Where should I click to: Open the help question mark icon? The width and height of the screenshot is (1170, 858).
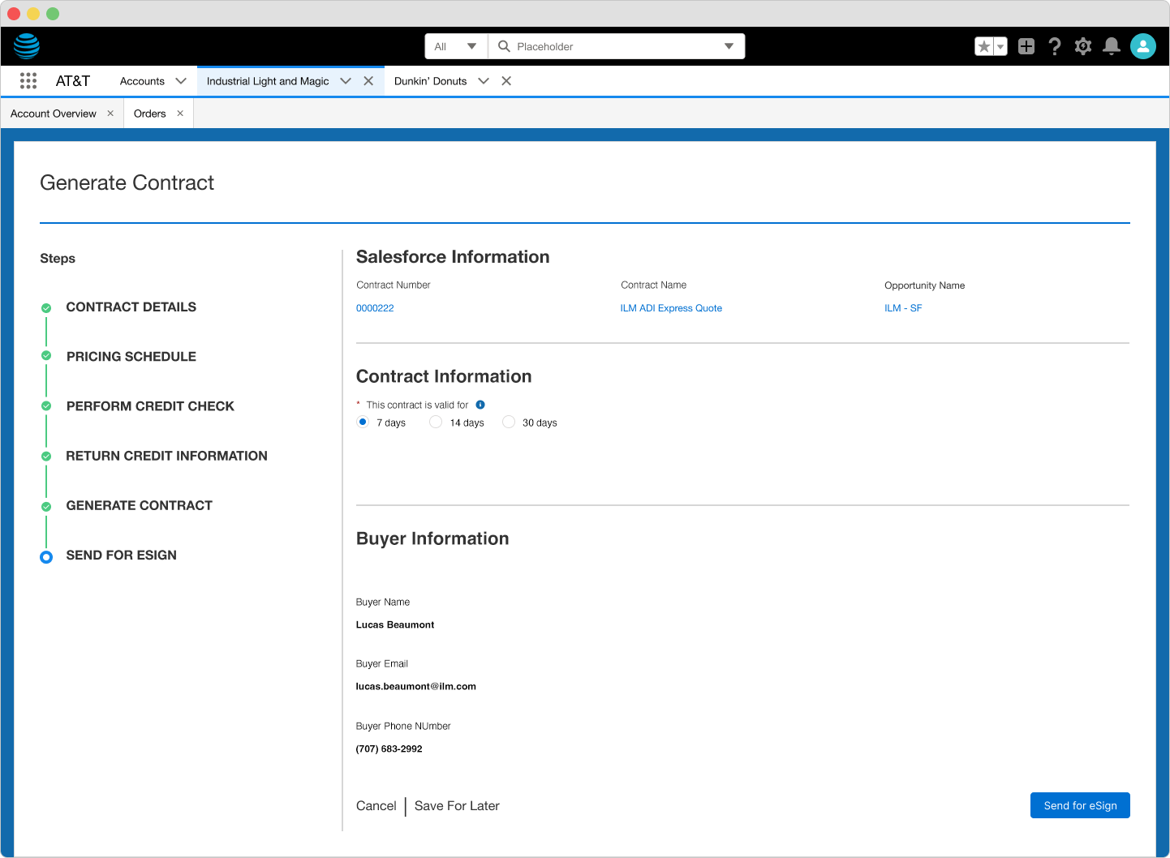point(1055,46)
